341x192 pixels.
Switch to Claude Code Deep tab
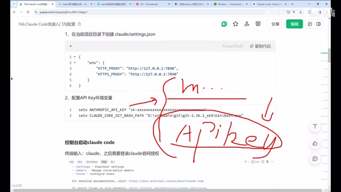pyautogui.click(x=269, y=4)
